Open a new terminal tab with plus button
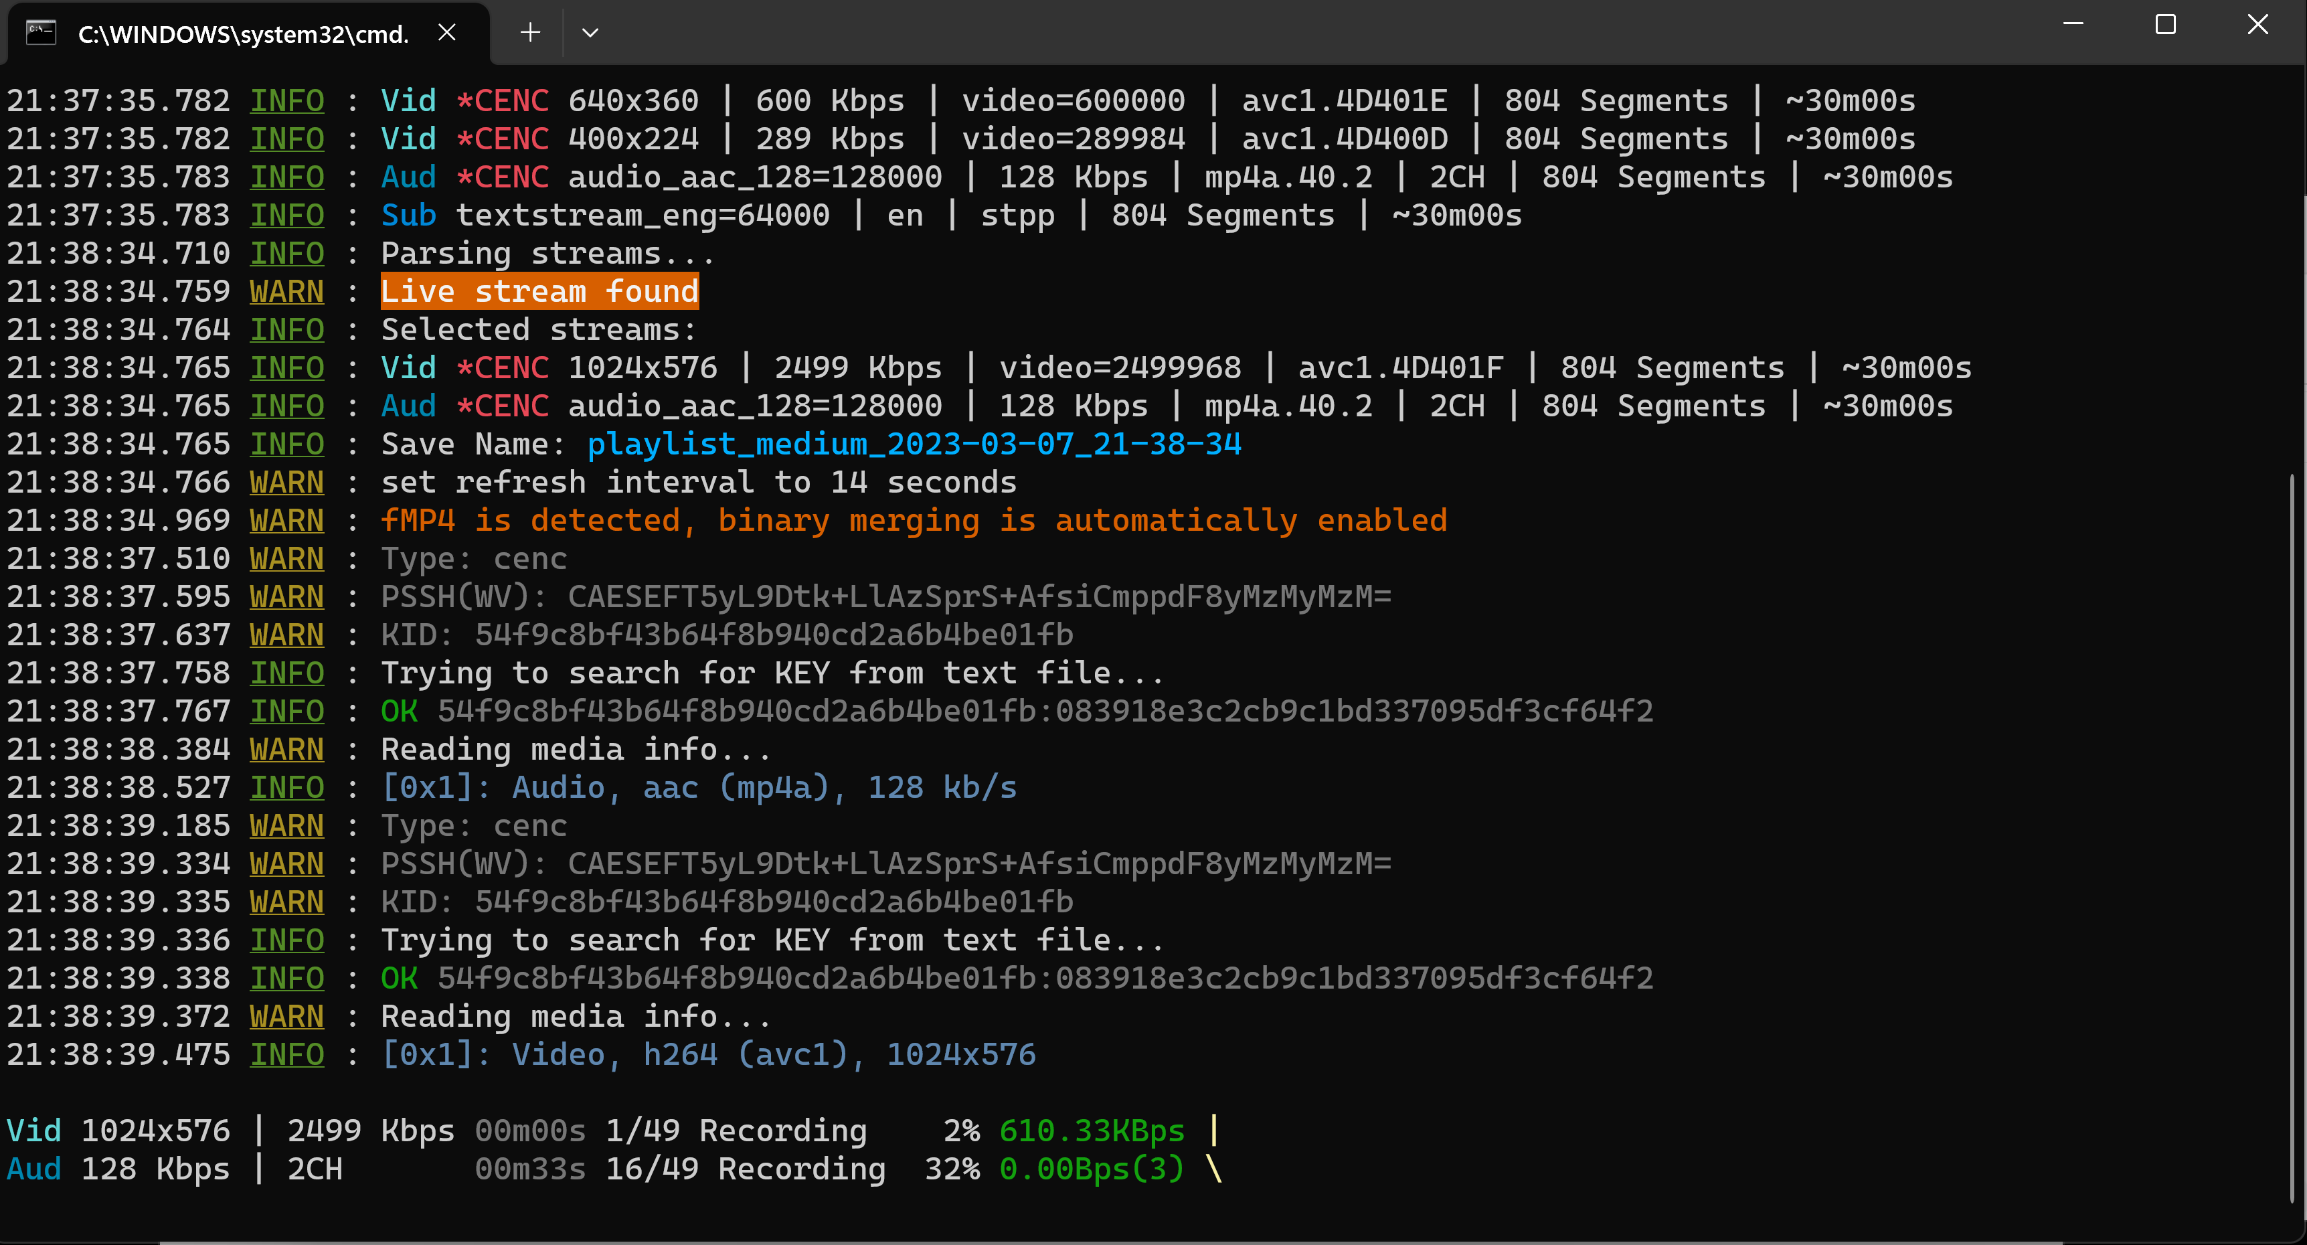Viewport: 2307px width, 1245px height. [530, 33]
